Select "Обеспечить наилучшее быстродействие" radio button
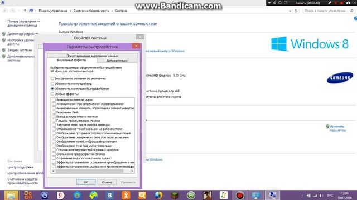Viewport: 357px width, 200px height. coord(52,89)
